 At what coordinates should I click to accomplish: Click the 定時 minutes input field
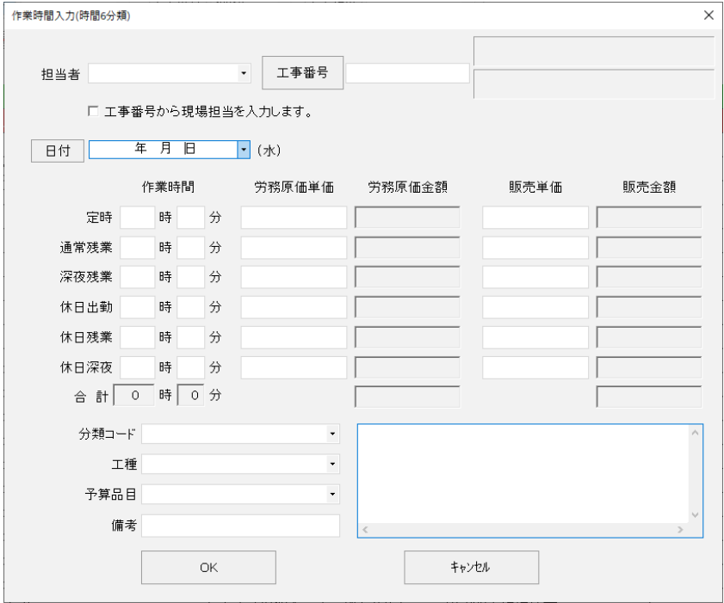pos(191,218)
